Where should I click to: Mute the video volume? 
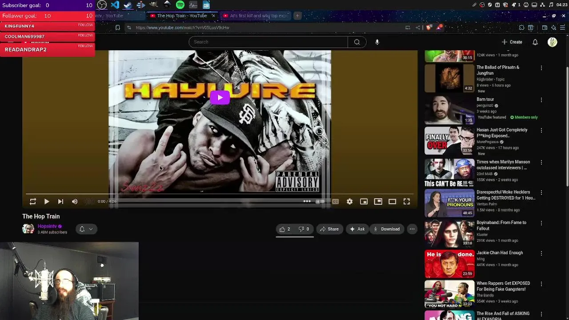pos(75,201)
